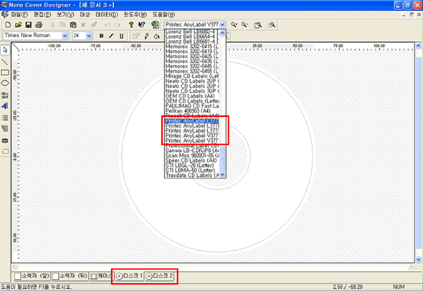
Task: Choose Sanwa LB-CDRJP8 in the list
Action: (x=192, y=151)
